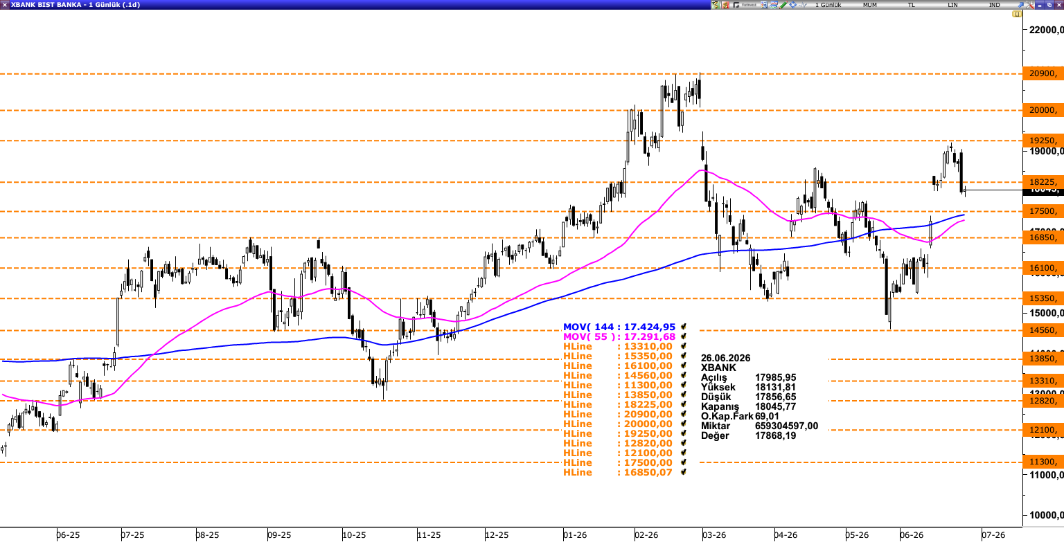Toggle checkmark for HLine 13310,00
The height and width of the screenshot is (542, 1064).
(683, 346)
